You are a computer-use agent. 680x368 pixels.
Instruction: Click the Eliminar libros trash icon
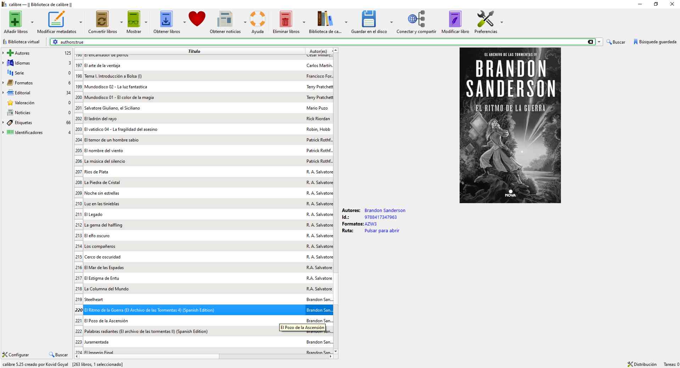(x=286, y=19)
